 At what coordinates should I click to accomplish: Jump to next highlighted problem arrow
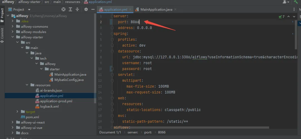tap(294, 17)
